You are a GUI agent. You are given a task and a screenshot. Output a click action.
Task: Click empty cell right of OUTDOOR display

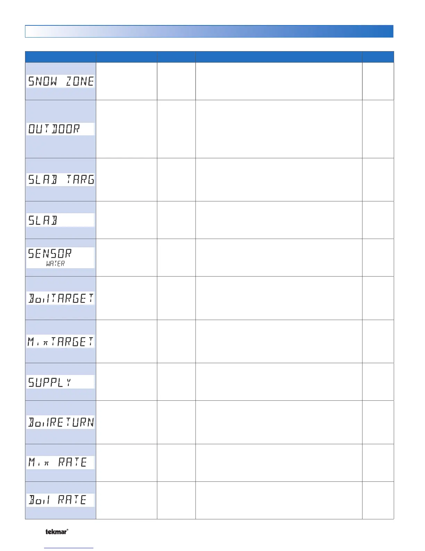(126, 129)
